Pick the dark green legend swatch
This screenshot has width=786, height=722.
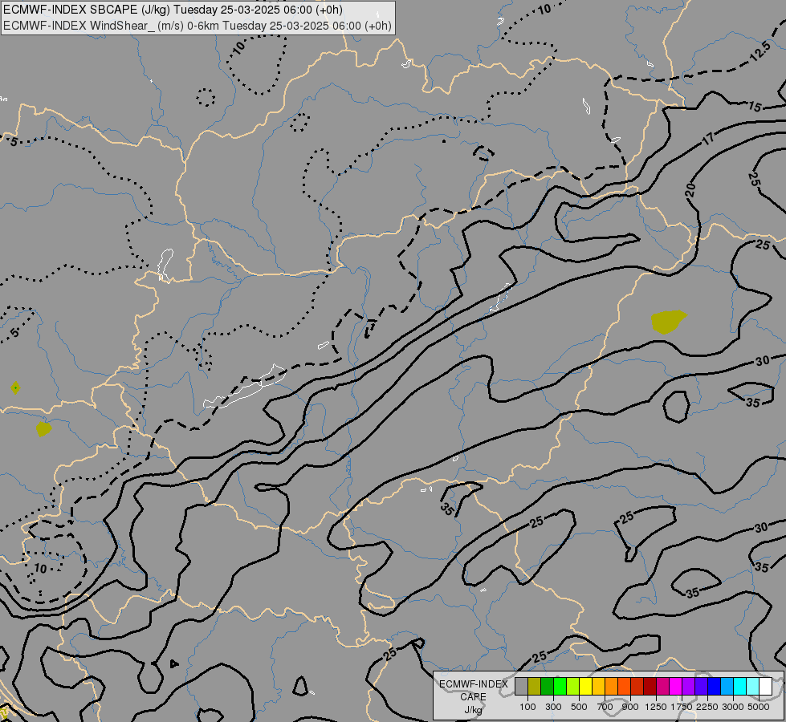click(x=548, y=687)
